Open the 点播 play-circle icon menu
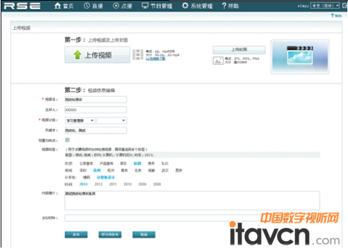The width and height of the screenshot is (348, 251). (x=116, y=6)
